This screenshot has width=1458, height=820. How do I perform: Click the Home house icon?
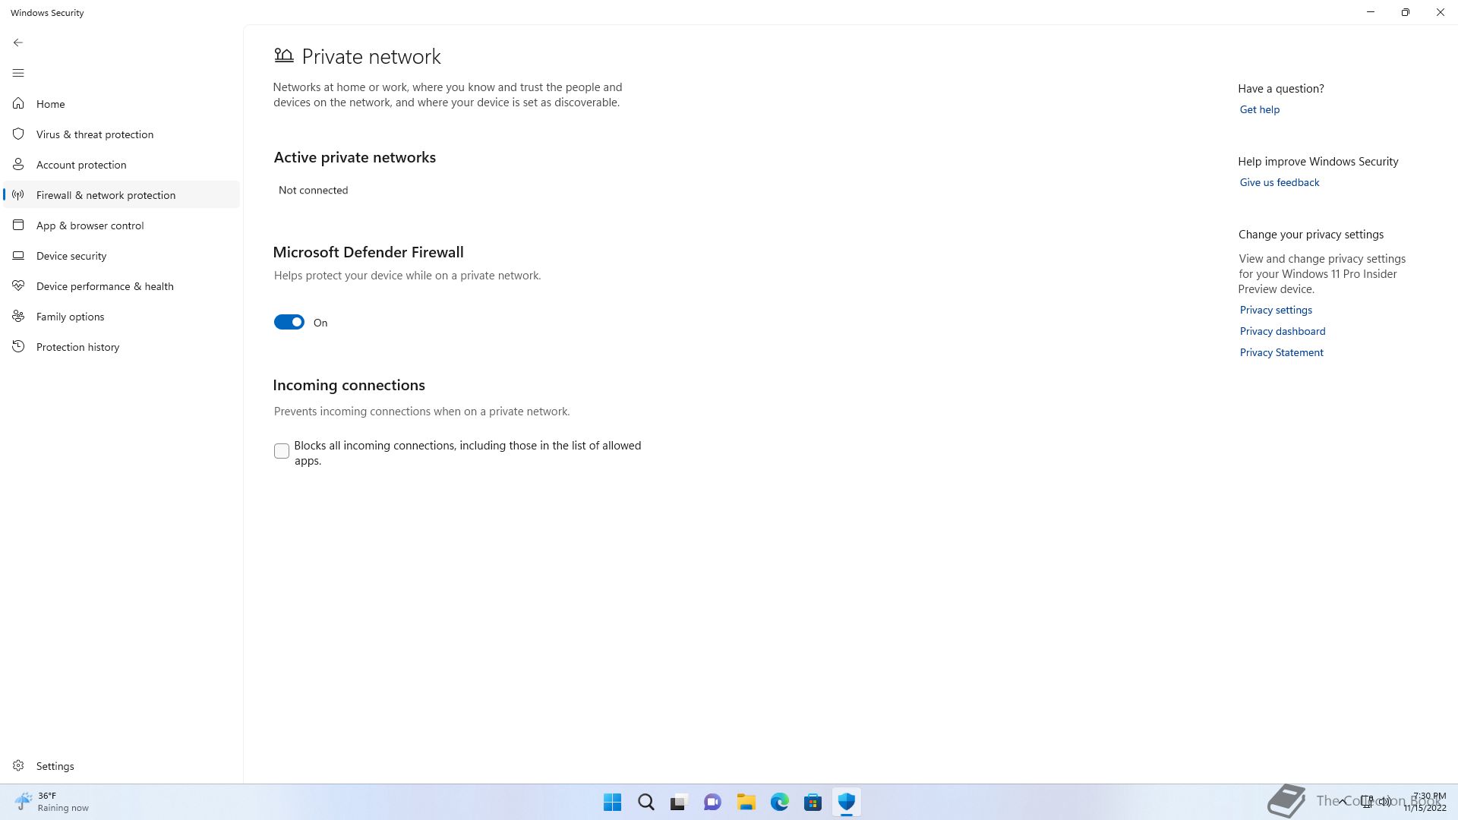pyautogui.click(x=18, y=103)
